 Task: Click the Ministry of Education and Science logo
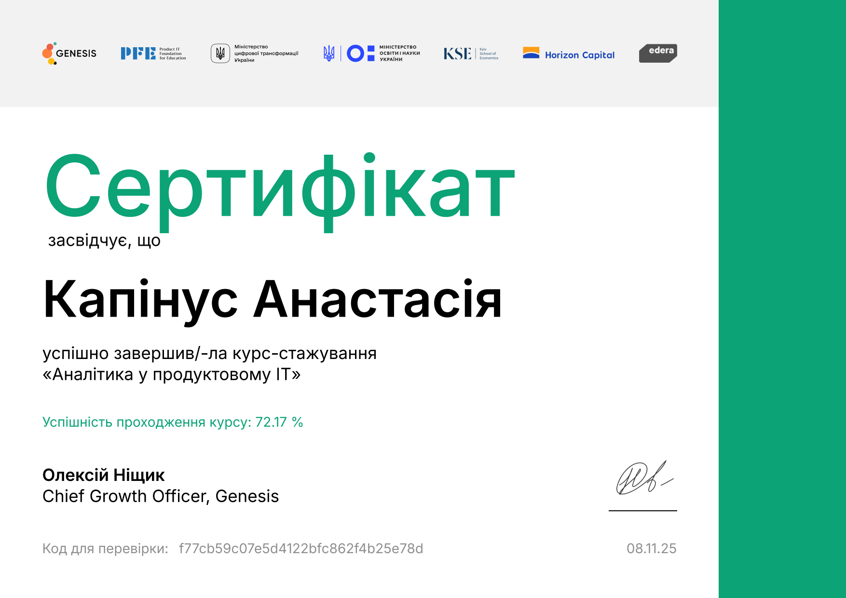click(371, 53)
